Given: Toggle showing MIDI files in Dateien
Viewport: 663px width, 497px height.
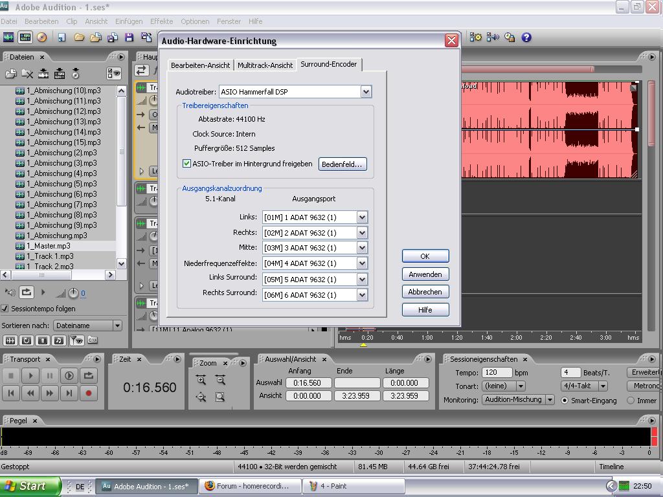Looking at the screenshot, I should coord(59,340).
